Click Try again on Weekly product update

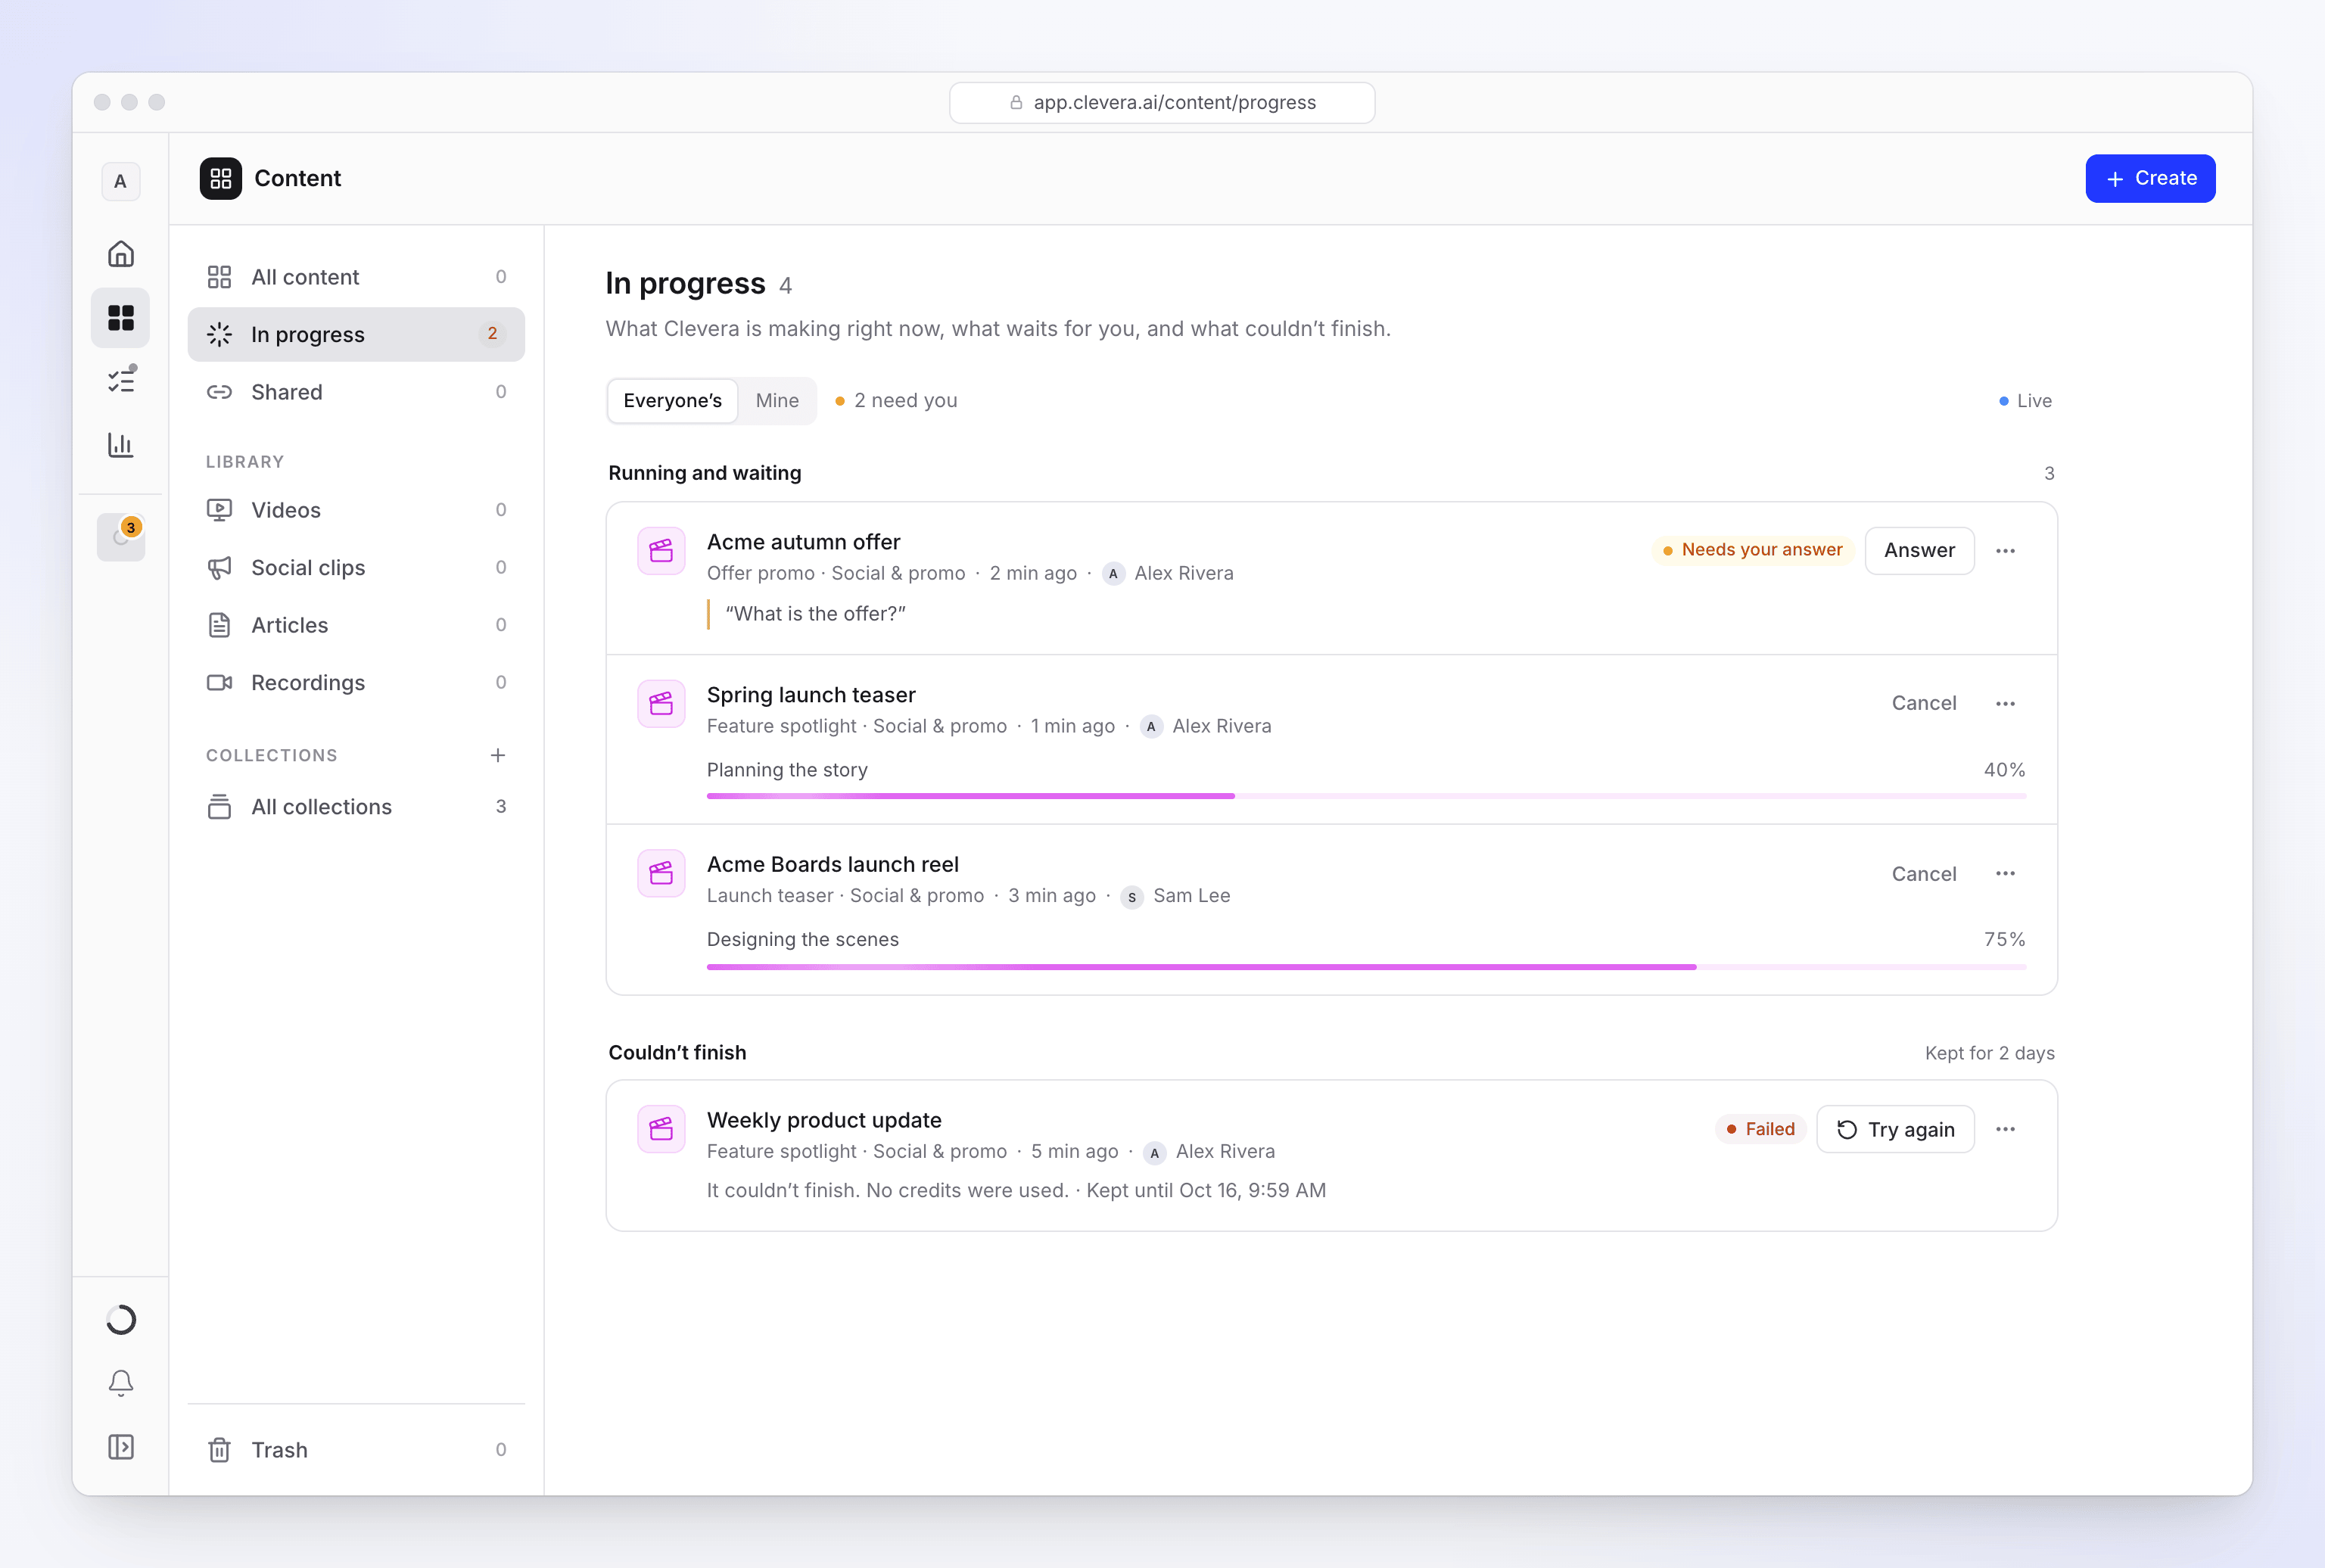pyautogui.click(x=1895, y=1129)
